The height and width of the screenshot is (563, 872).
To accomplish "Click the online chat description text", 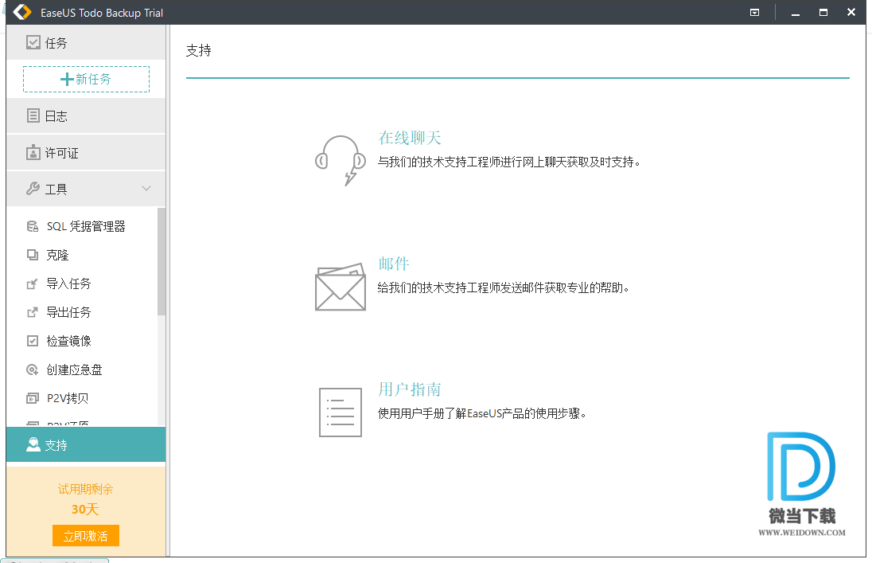I will click(509, 162).
